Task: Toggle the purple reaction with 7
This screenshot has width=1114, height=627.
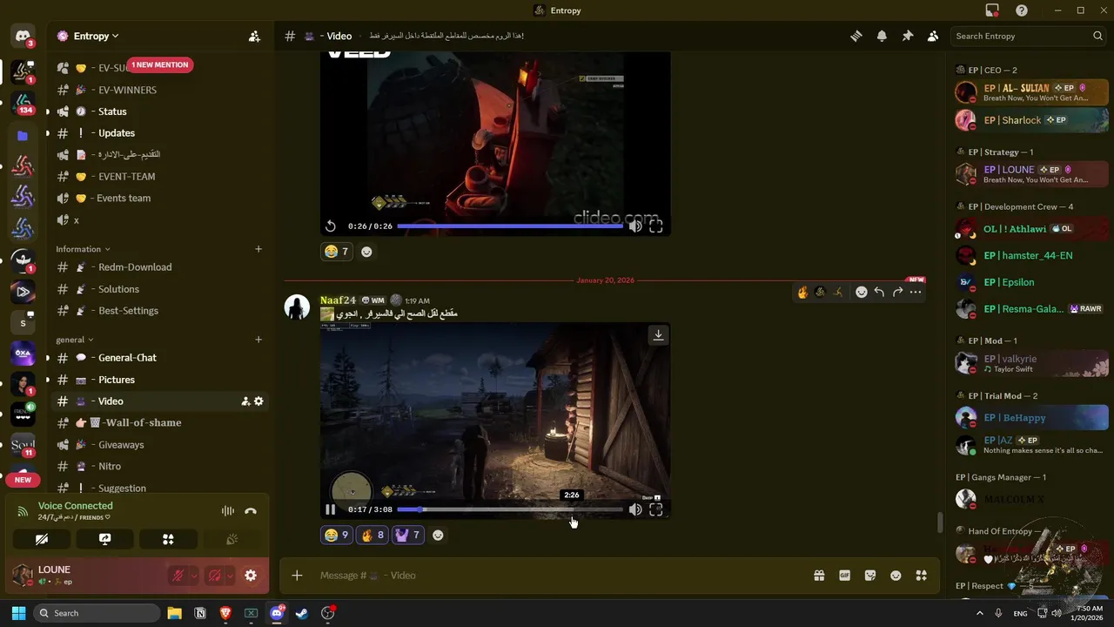Action: pyautogui.click(x=408, y=536)
